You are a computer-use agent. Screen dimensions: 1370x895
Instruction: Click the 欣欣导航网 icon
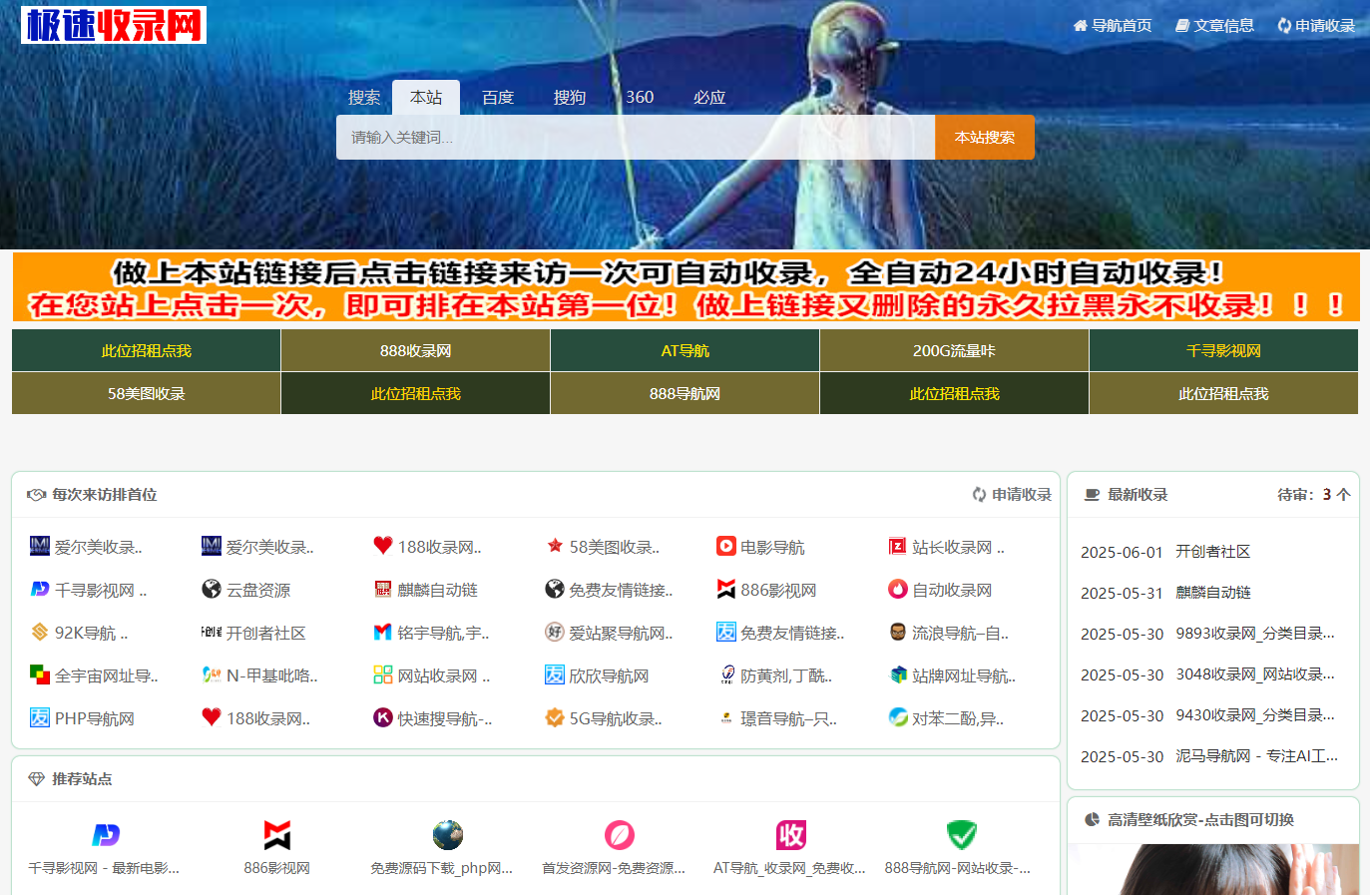[555, 674]
